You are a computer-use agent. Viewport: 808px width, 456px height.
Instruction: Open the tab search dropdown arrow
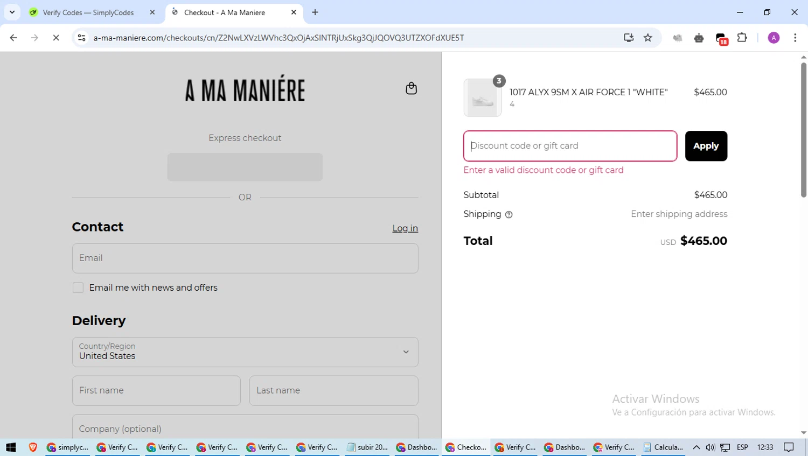pos(12,12)
